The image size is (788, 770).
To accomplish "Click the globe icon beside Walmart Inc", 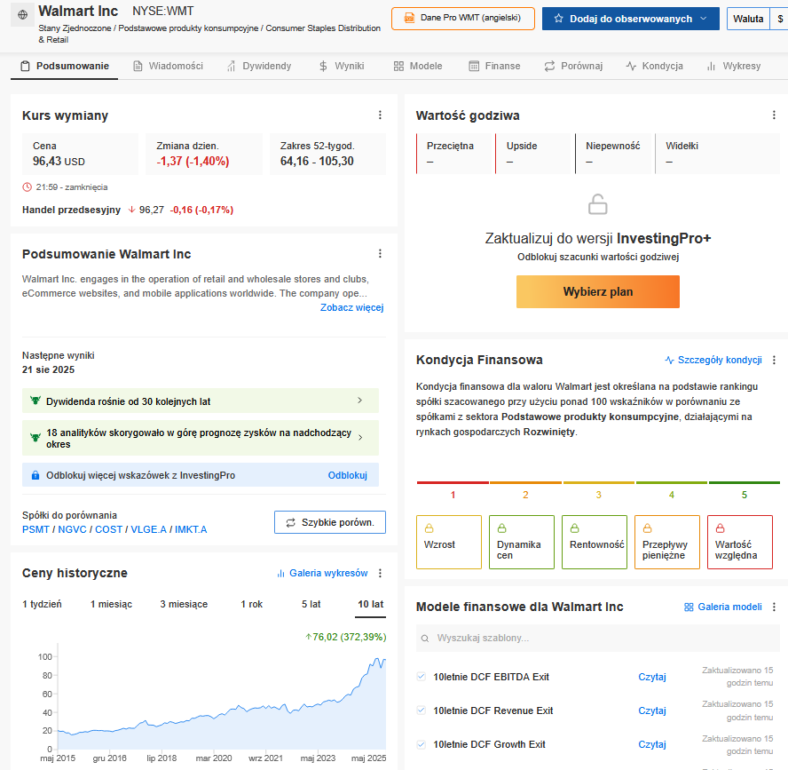I will 22,15.
